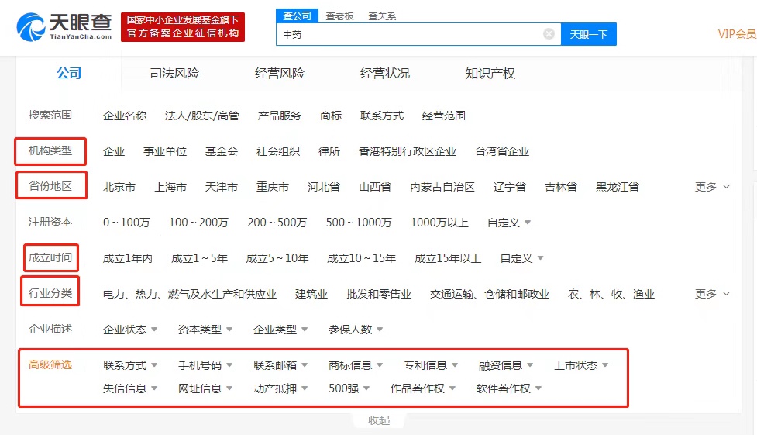Switch to the 查关系 search tab
This screenshot has height=435, width=757.
[382, 16]
